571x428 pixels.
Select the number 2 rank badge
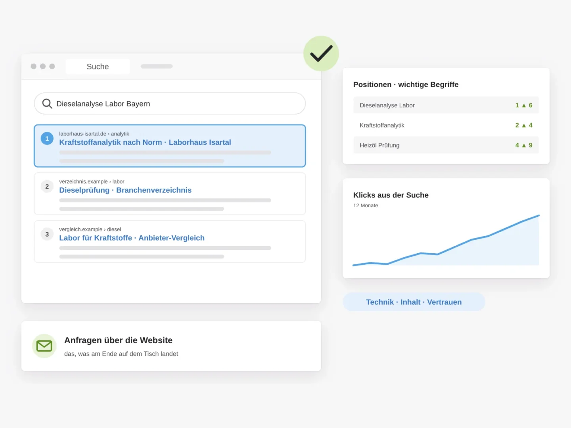coord(47,186)
